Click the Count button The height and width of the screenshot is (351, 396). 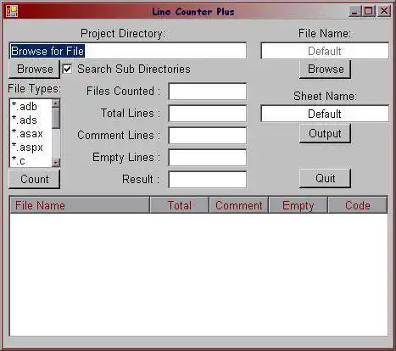35,179
